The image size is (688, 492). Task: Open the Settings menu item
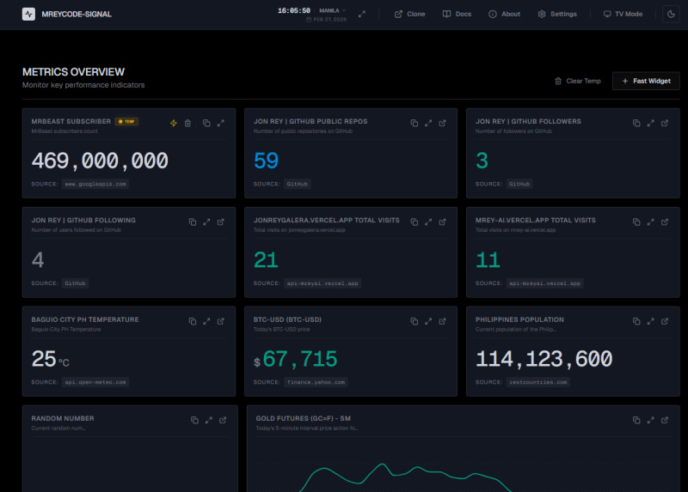(x=557, y=14)
